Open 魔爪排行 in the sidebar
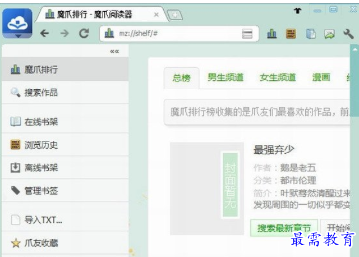 [x=65, y=69]
